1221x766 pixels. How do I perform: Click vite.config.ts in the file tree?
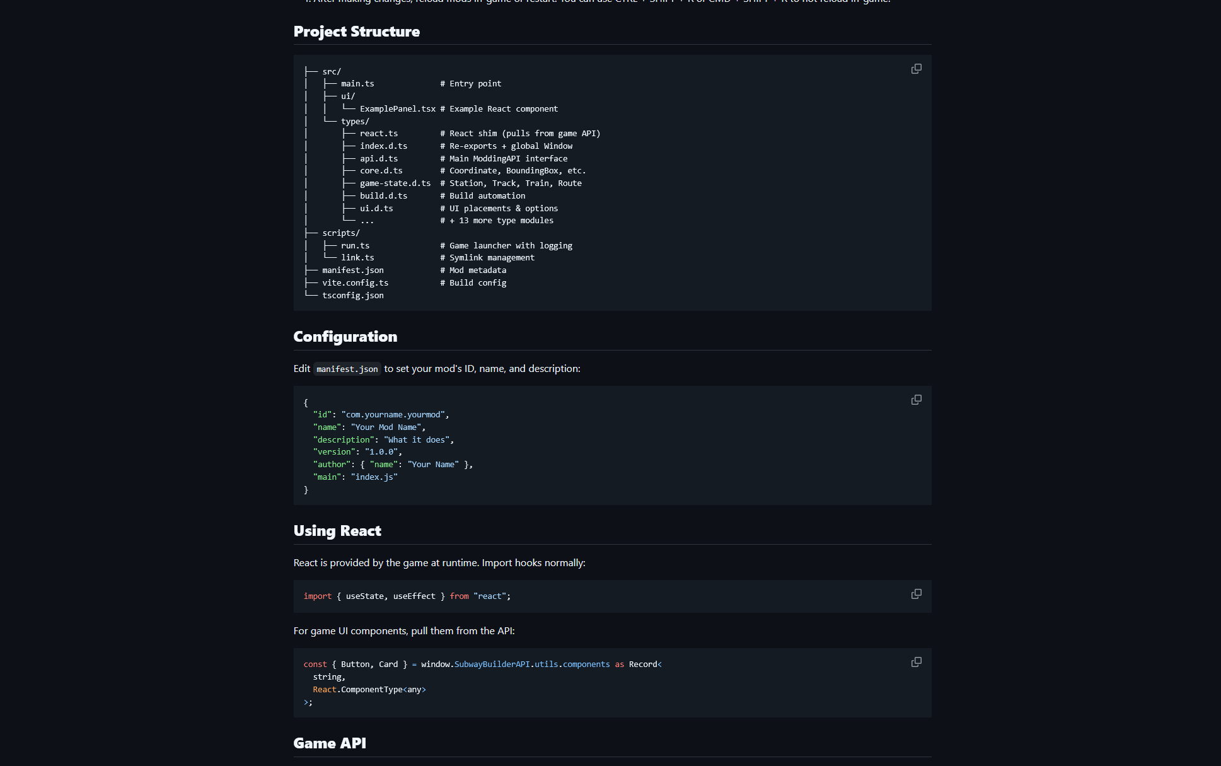[355, 283]
